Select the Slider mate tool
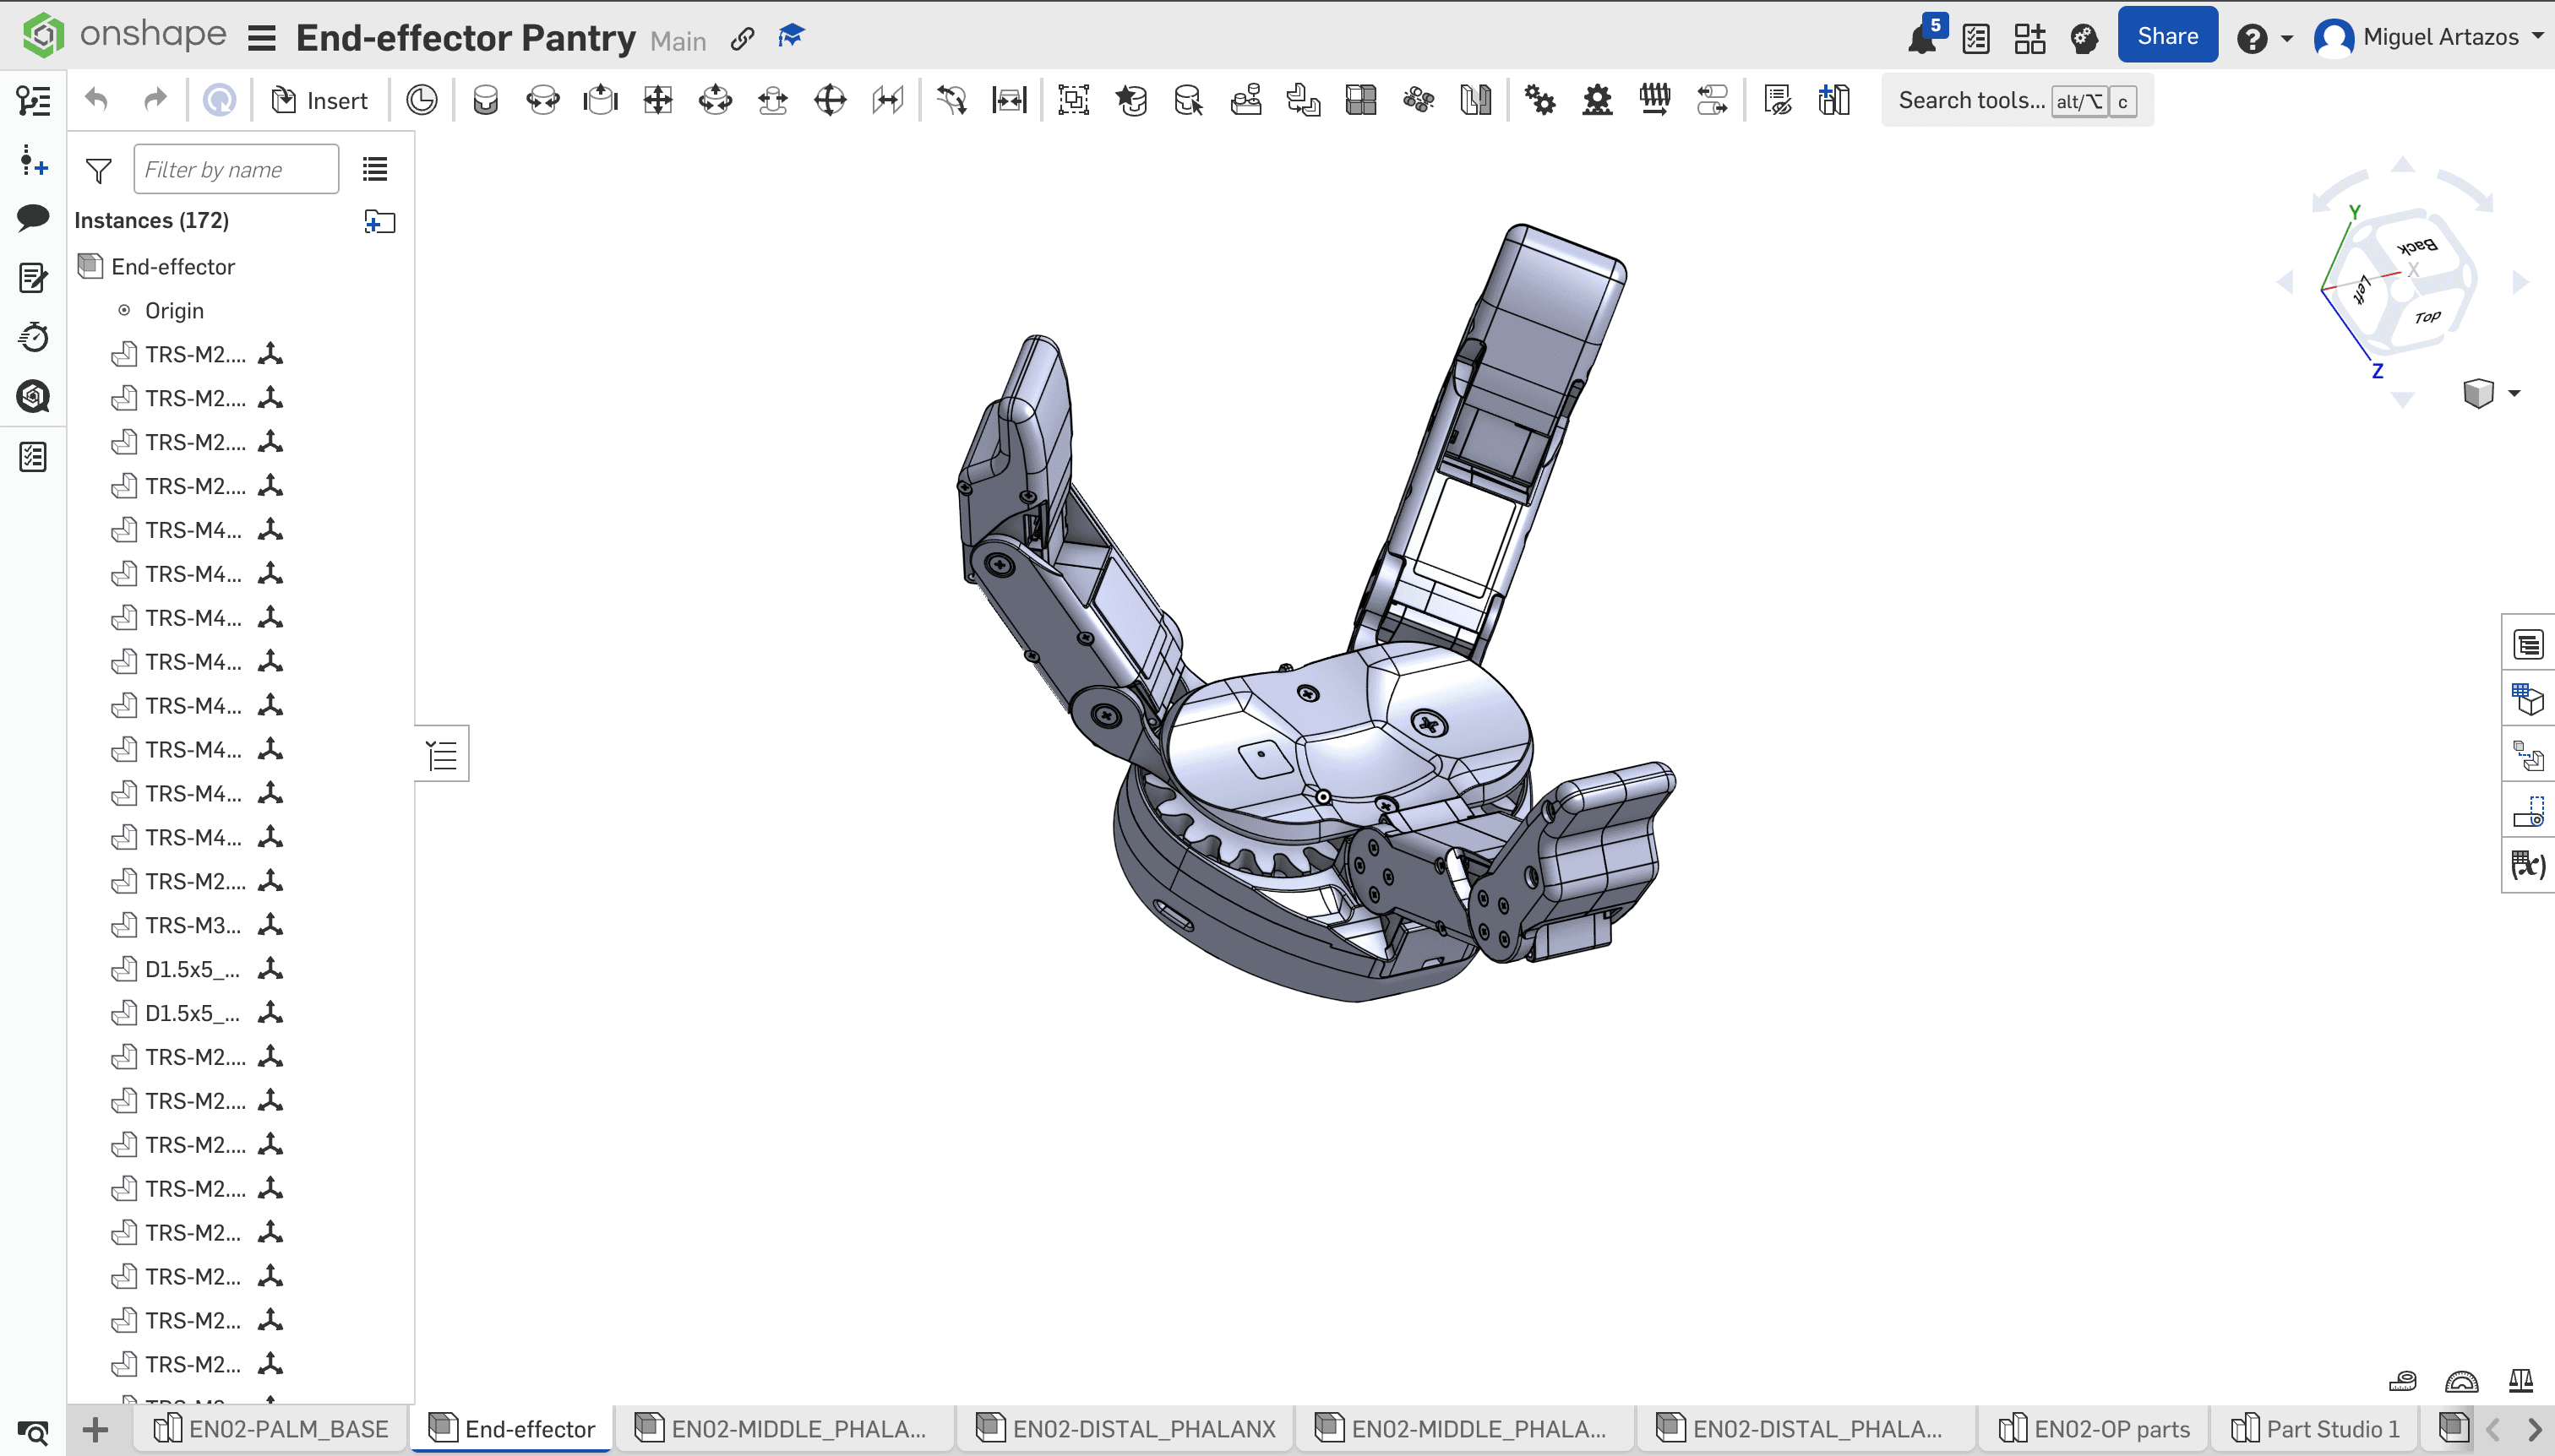 click(600, 100)
